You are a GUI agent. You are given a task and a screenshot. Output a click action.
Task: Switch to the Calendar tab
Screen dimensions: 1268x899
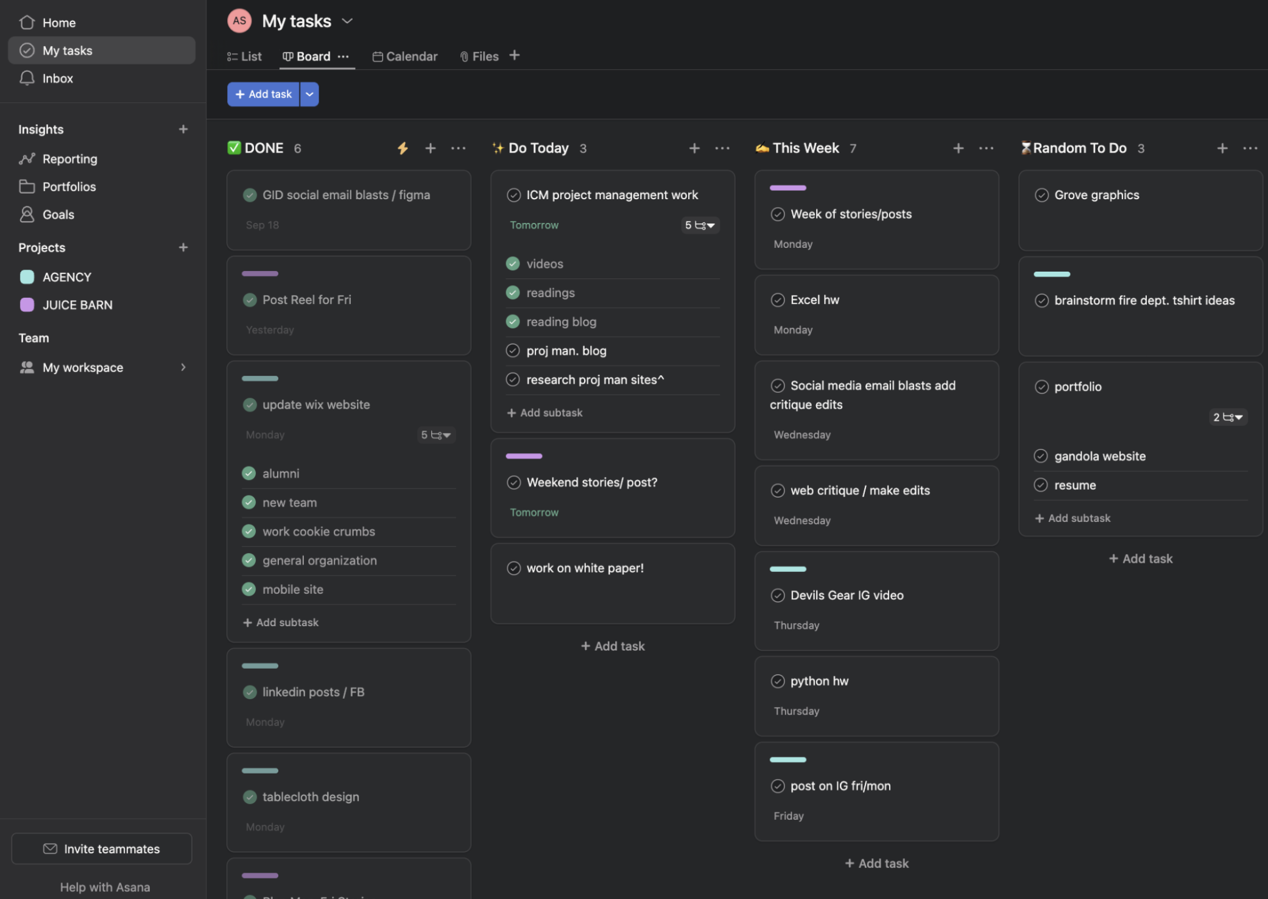point(405,56)
